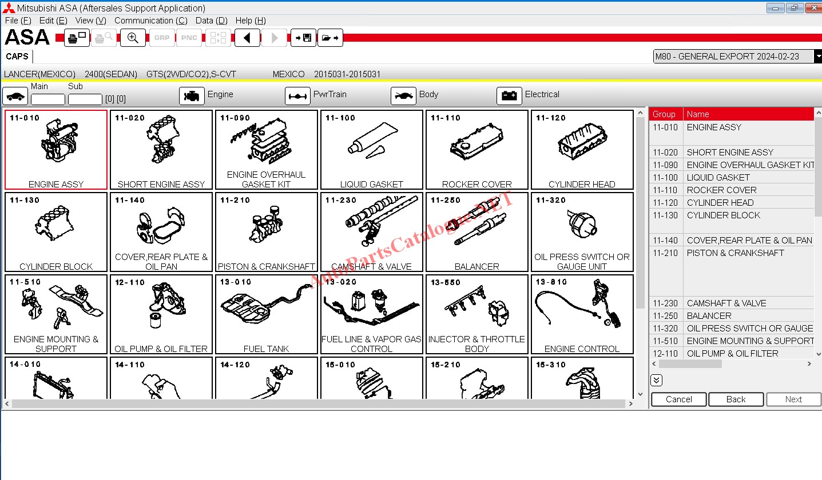This screenshot has height=480, width=822.
Task: Click the Main group input field
Action: (48, 99)
